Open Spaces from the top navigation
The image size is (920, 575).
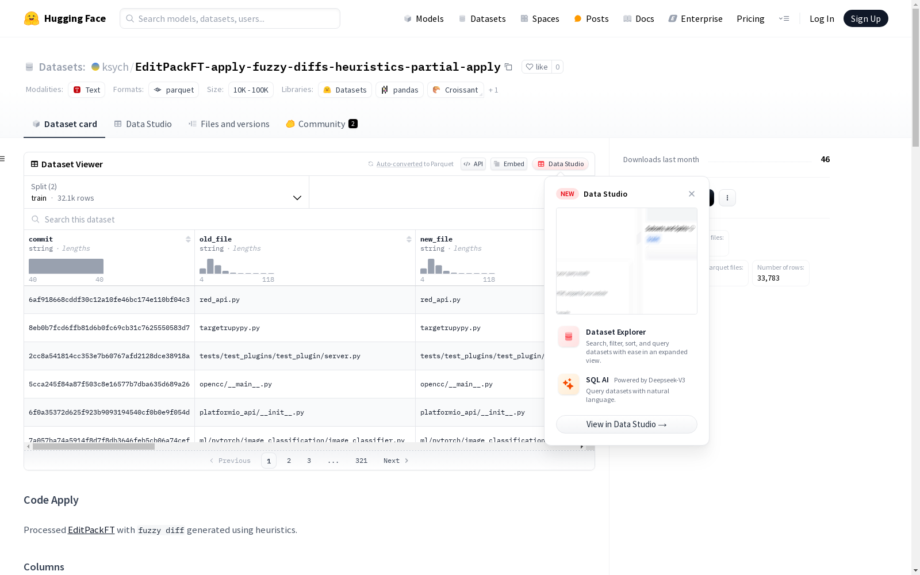point(540,18)
